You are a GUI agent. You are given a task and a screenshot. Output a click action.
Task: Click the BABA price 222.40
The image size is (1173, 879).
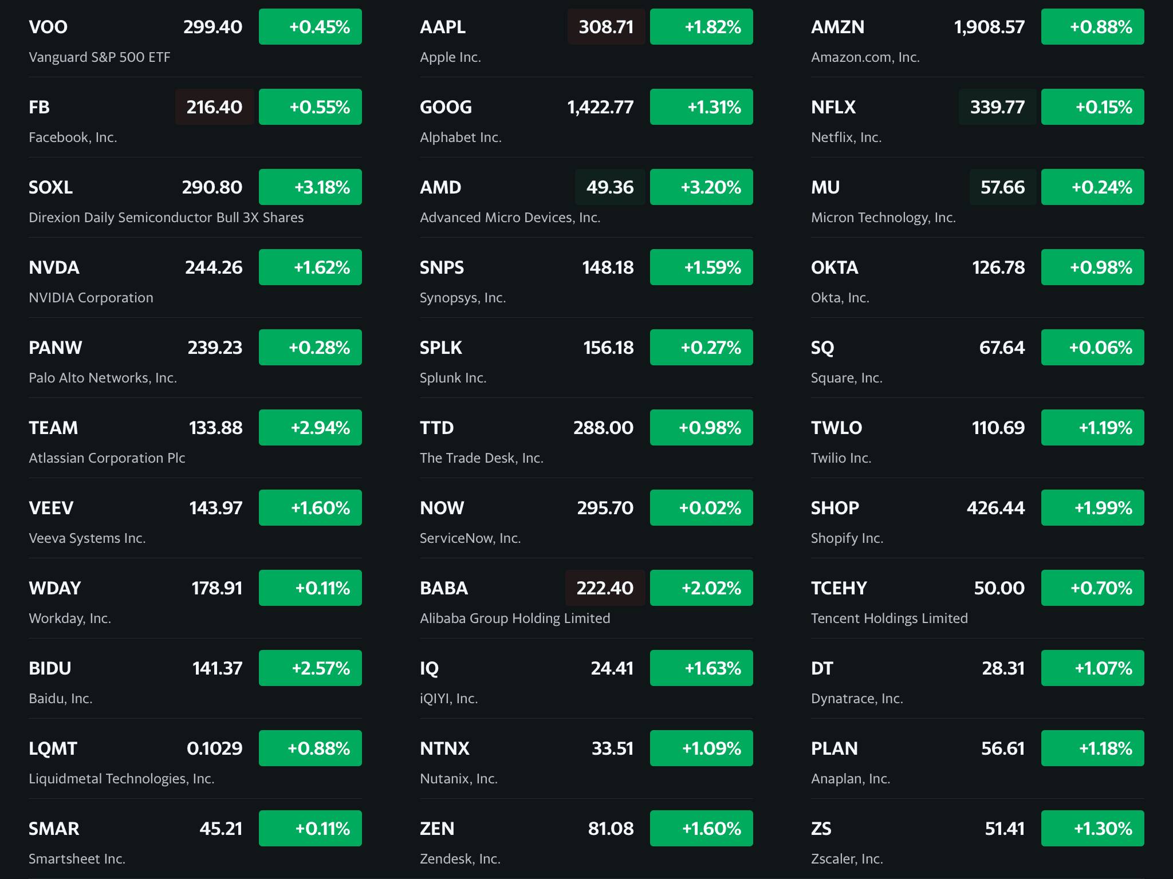pyautogui.click(x=605, y=588)
